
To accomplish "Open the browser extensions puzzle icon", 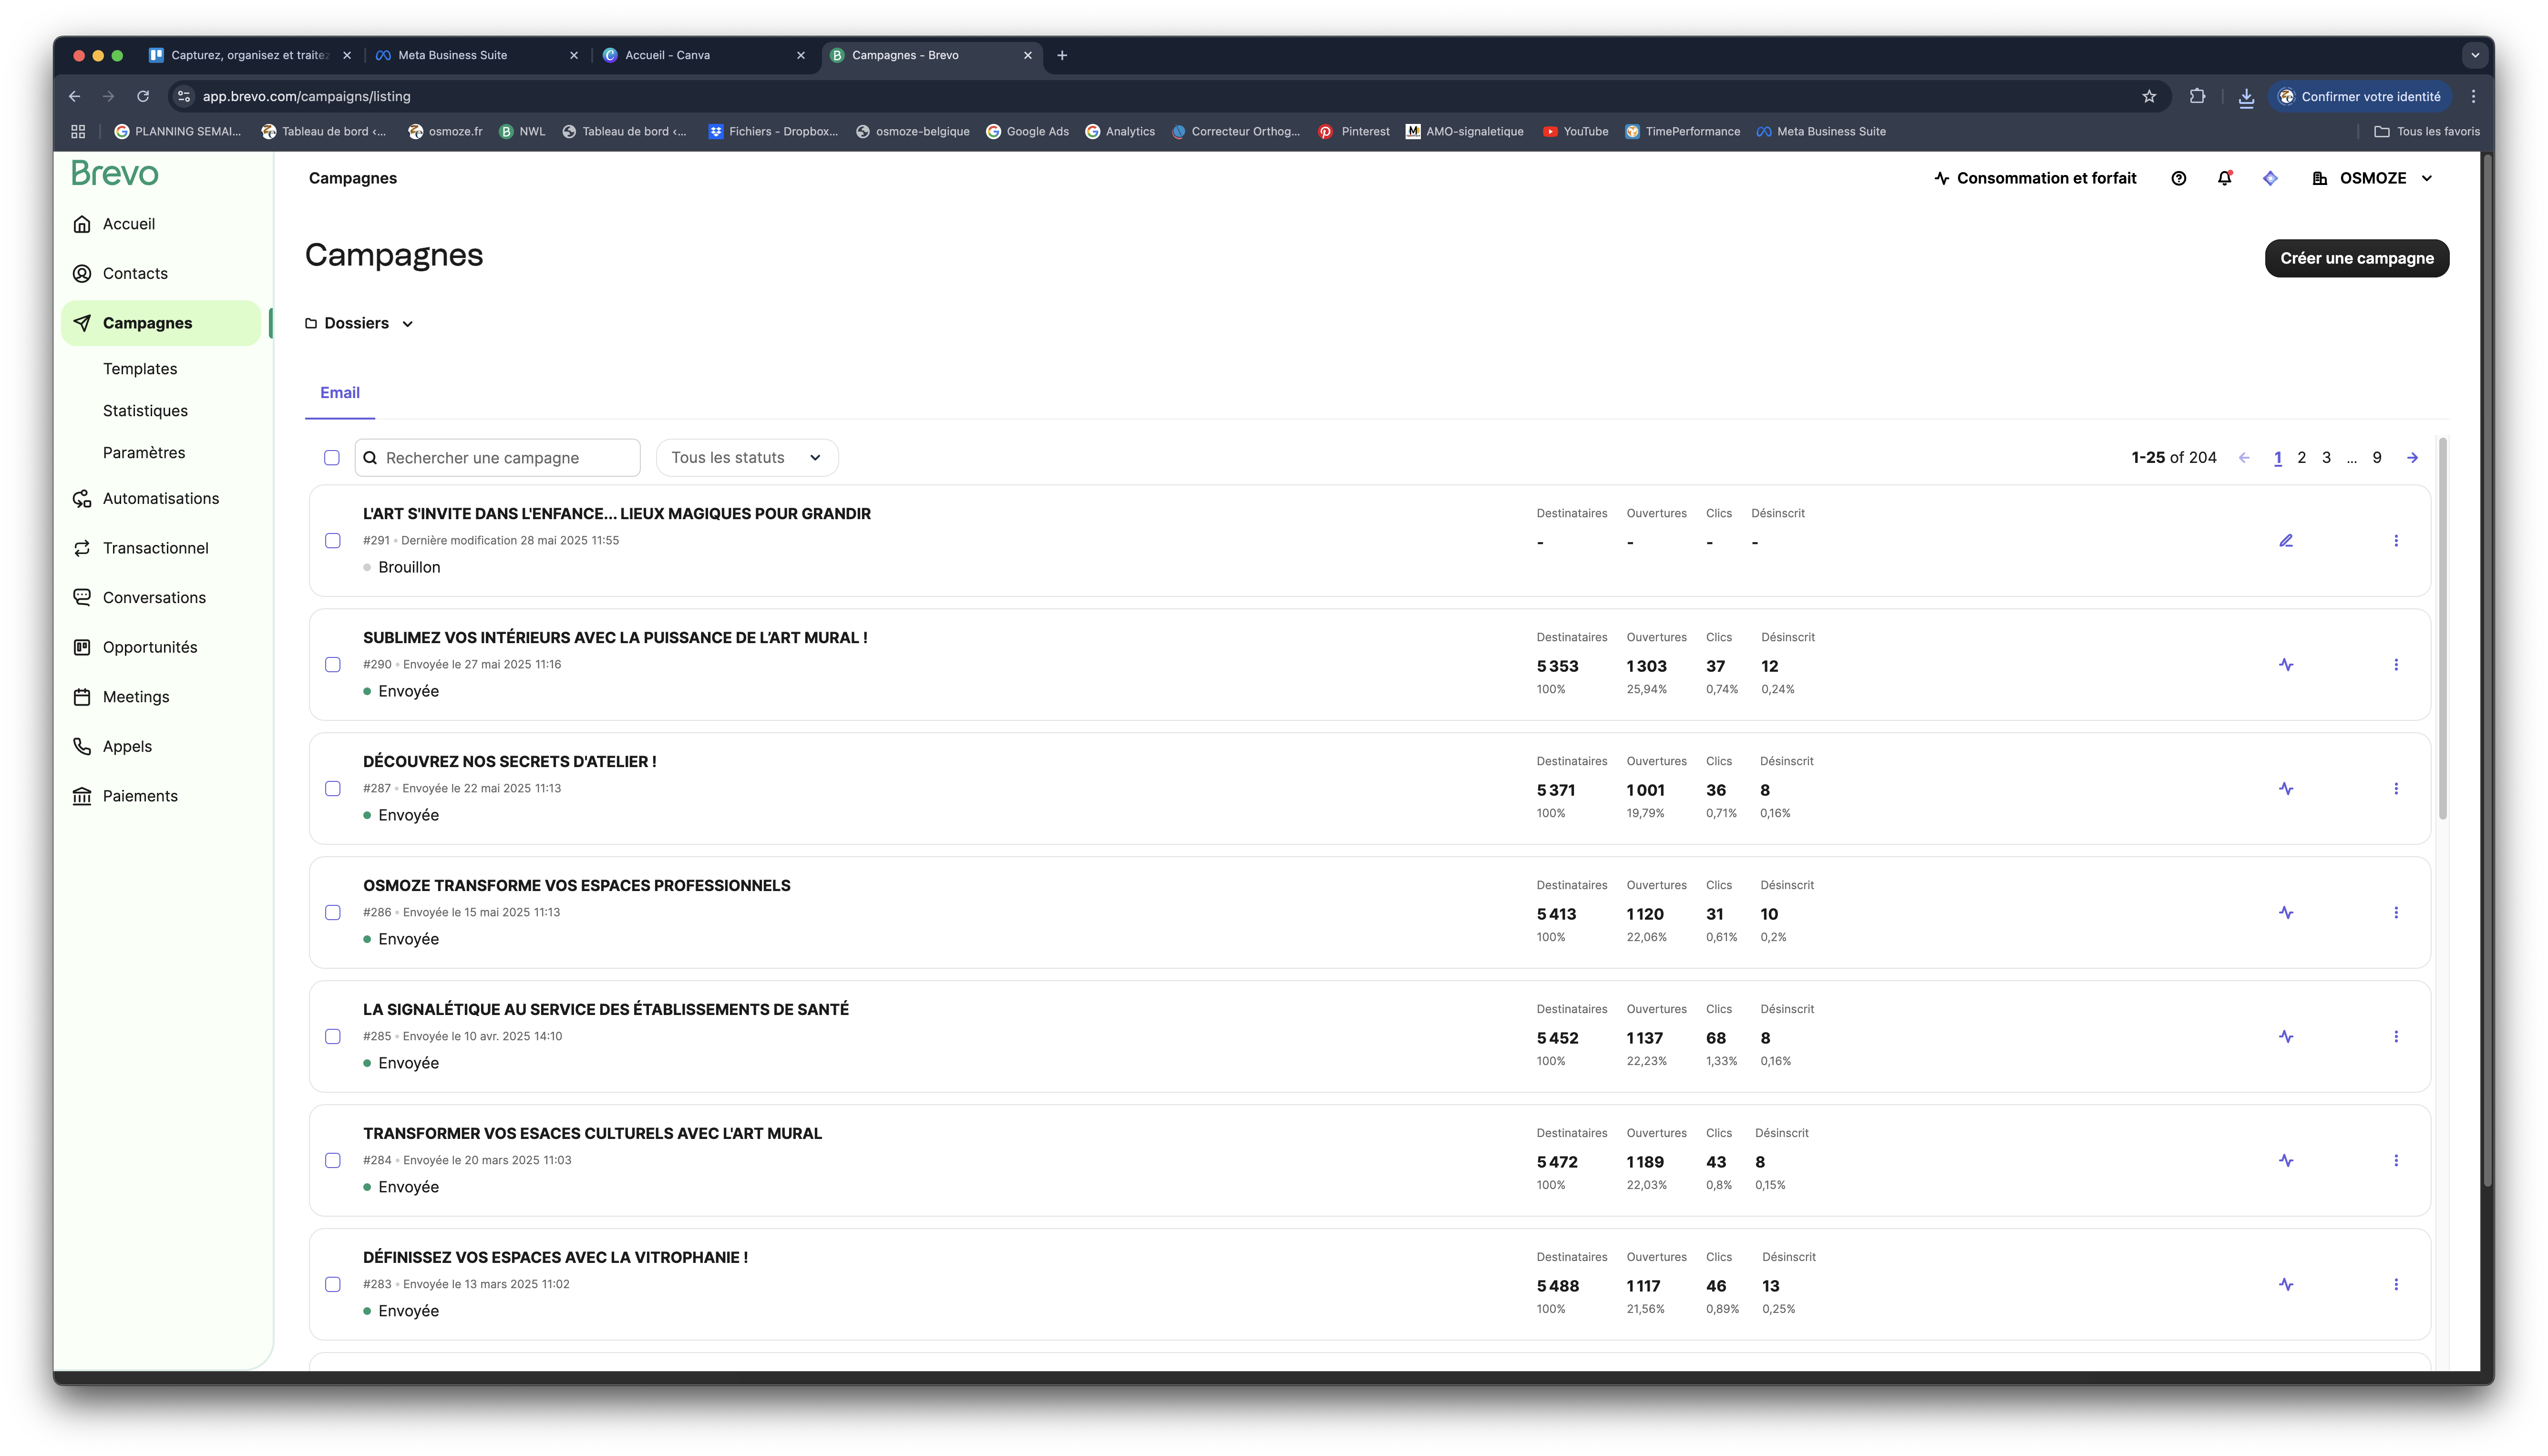I will click(2197, 96).
